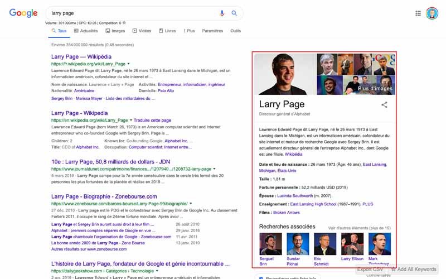Expand dropdown arrow beside en.wikipedia.org URL
The image size is (446, 279).
[x=131, y=120]
